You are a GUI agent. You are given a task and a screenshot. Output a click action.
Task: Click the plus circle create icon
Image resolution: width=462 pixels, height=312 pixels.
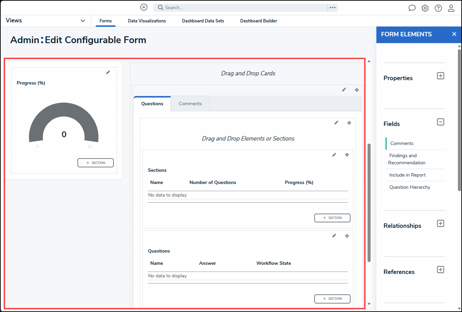pyautogui.click(x=144, y=7)
